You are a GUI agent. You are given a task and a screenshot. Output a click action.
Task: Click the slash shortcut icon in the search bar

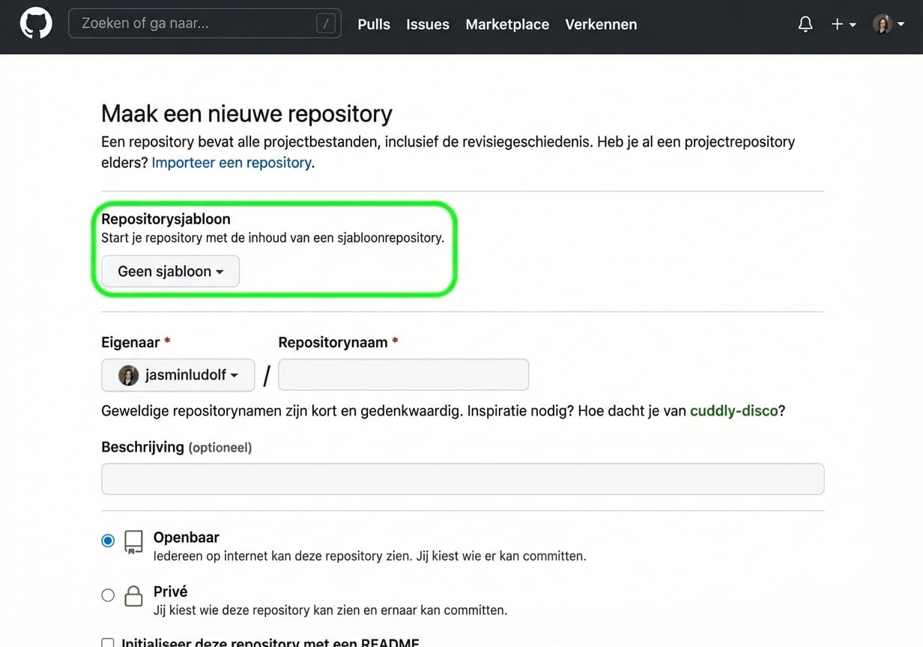(325, 22)
